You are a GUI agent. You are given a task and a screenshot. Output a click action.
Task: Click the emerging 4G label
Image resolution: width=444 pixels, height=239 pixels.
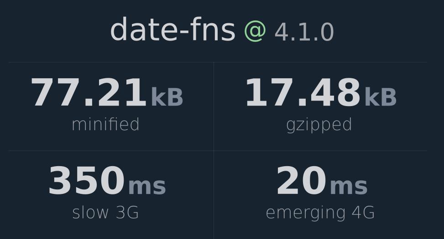pyautogui.click(x=320, y=214)
